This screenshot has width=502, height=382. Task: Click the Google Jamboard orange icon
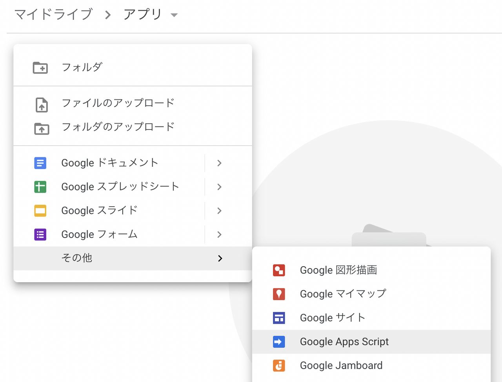(x=279, y=366)
